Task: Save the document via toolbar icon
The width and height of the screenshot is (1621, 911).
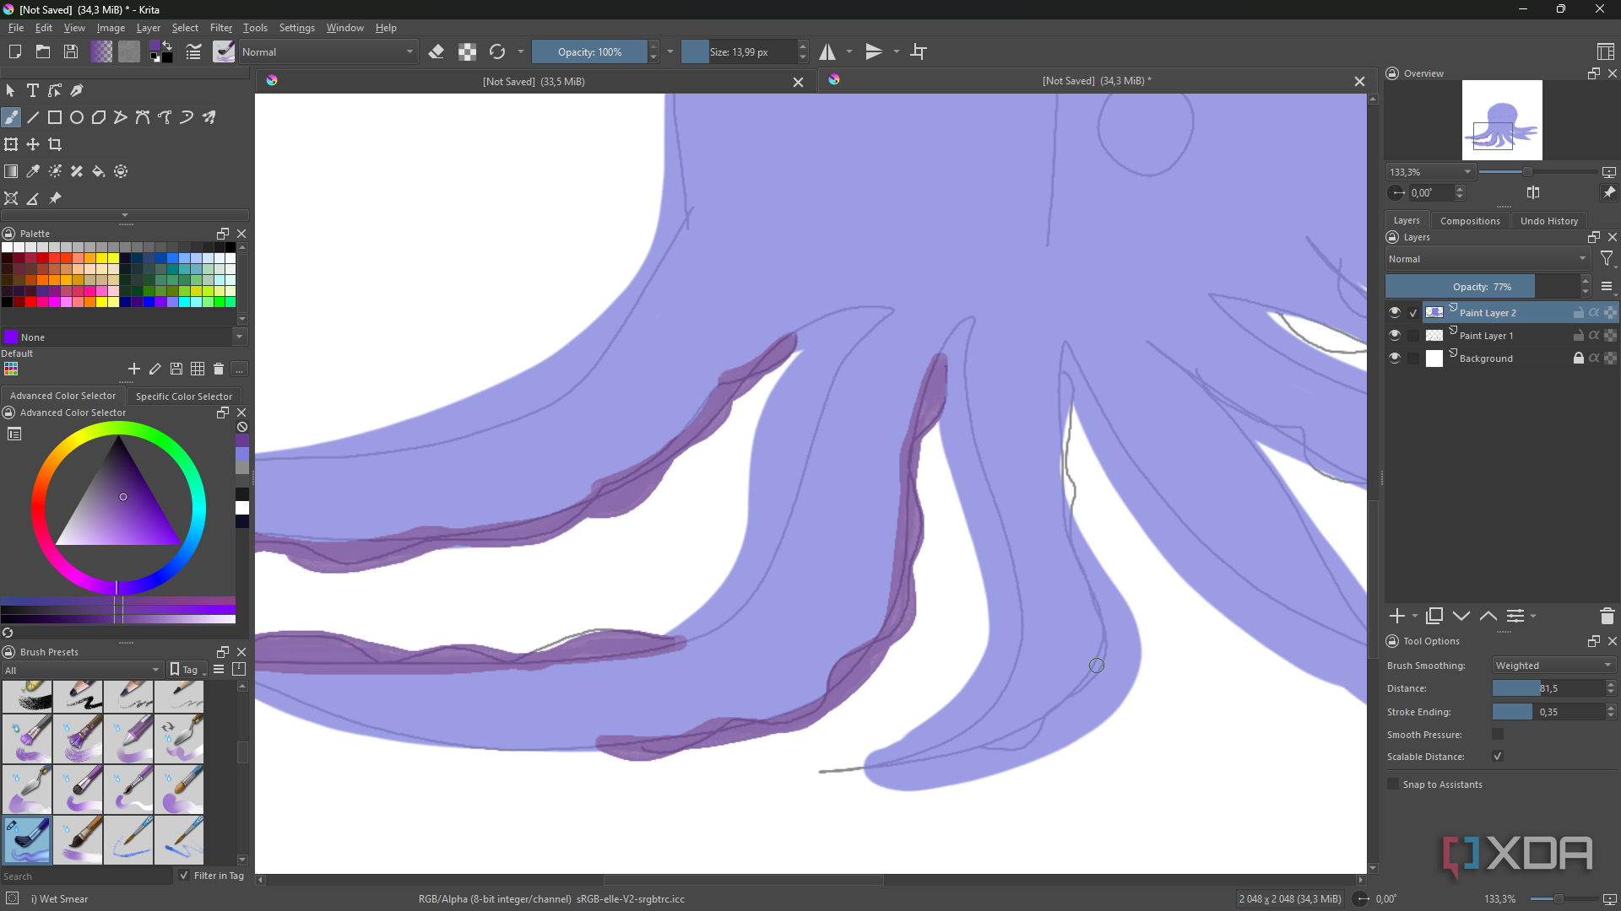Action: click(72, 51)
